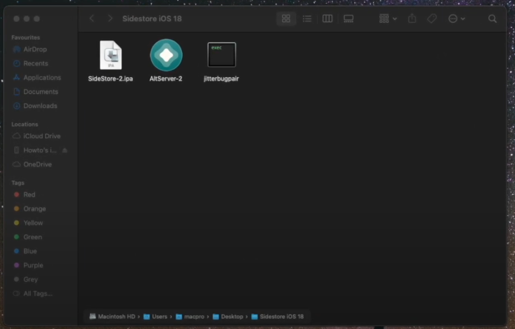
Task: Filter by the Red tag
Action: 29,195
